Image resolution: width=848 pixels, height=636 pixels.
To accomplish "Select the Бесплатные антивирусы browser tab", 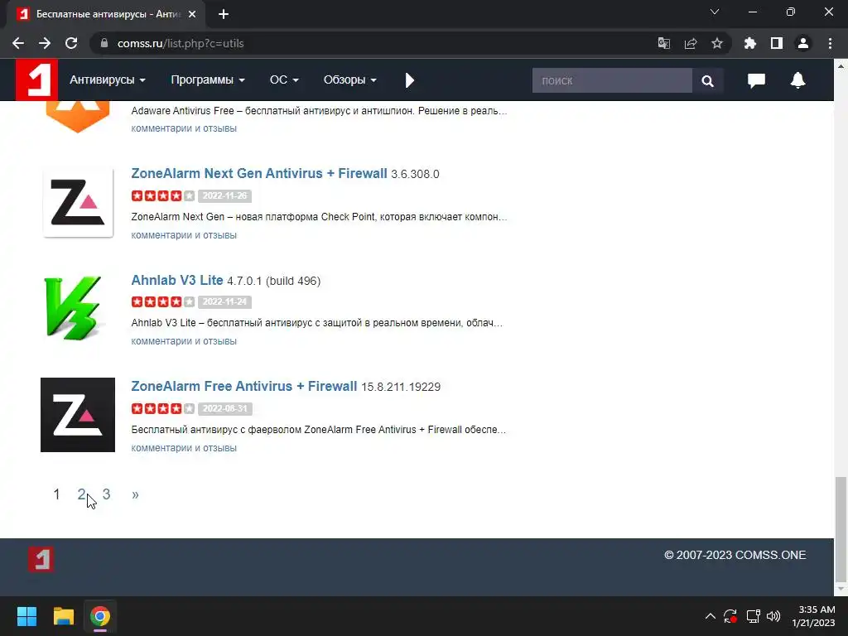I will point(105,14).
